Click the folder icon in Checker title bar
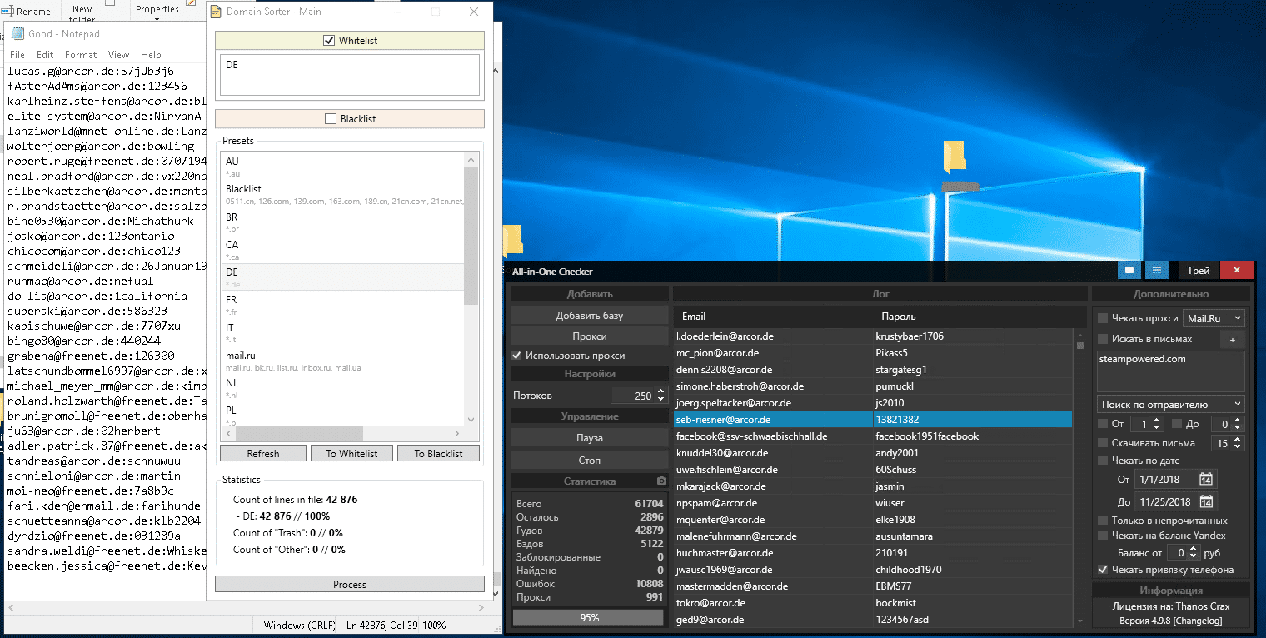The image size is (1266, 638). (1129, 271)
